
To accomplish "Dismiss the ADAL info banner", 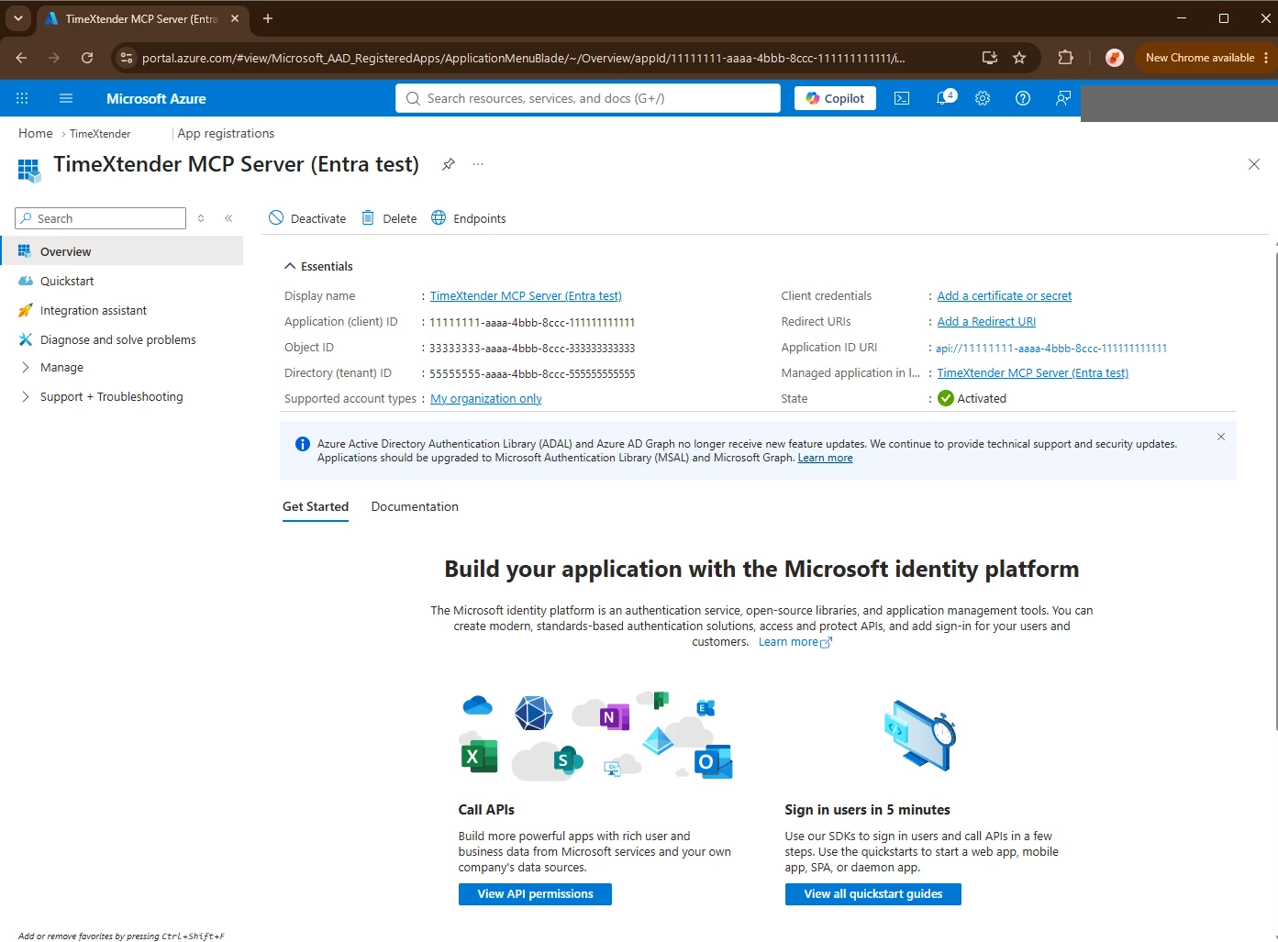I will [1221, 437].
